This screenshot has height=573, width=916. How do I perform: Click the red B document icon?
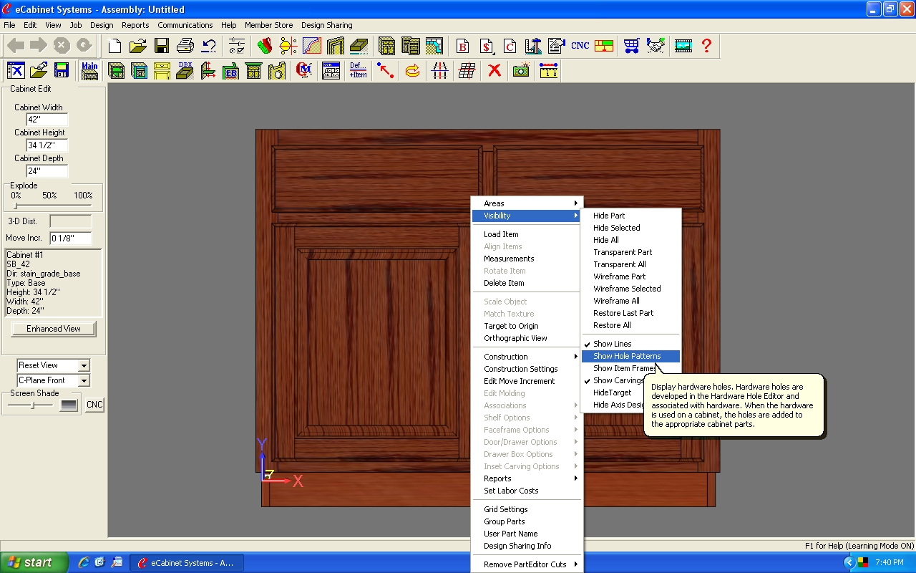(x=462, y=46)
